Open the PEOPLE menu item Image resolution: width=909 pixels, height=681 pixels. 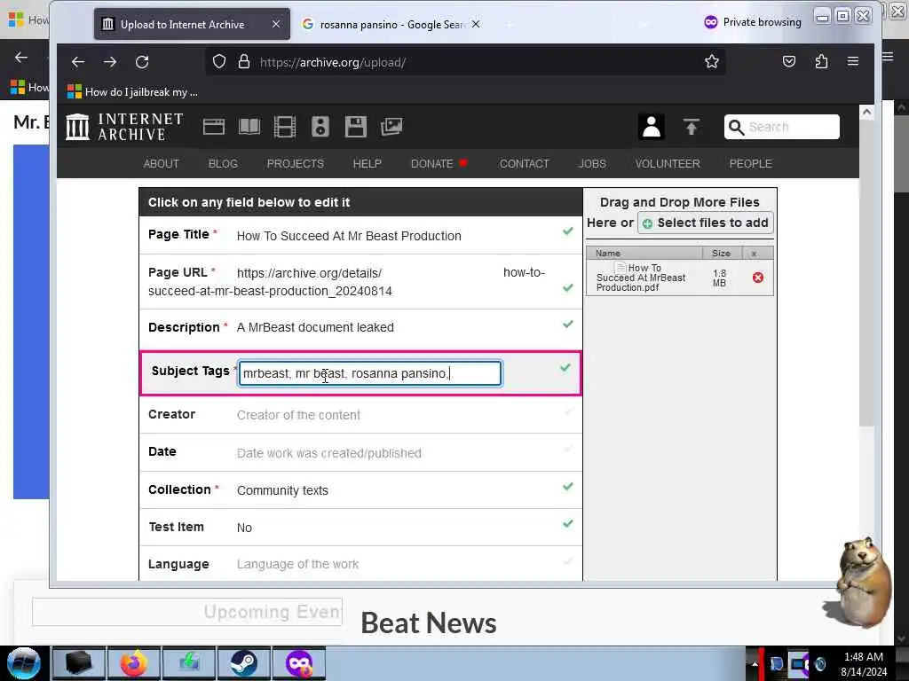750,164
